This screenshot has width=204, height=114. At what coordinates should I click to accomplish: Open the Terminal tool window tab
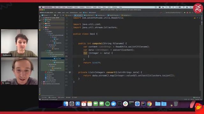pos(61,98)
